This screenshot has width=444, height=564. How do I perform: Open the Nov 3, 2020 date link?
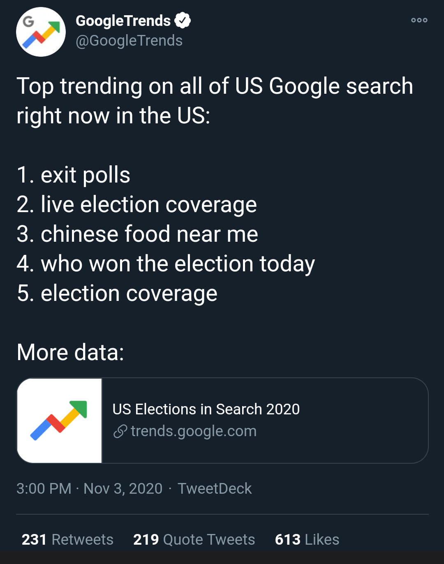[x=123, y=488]
